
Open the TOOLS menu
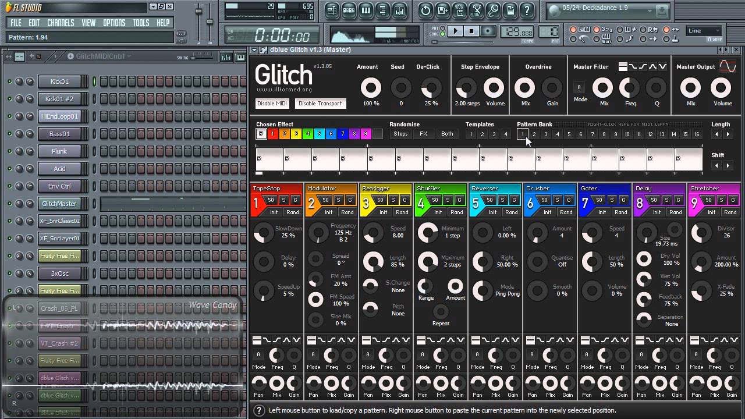pos(141,23)
